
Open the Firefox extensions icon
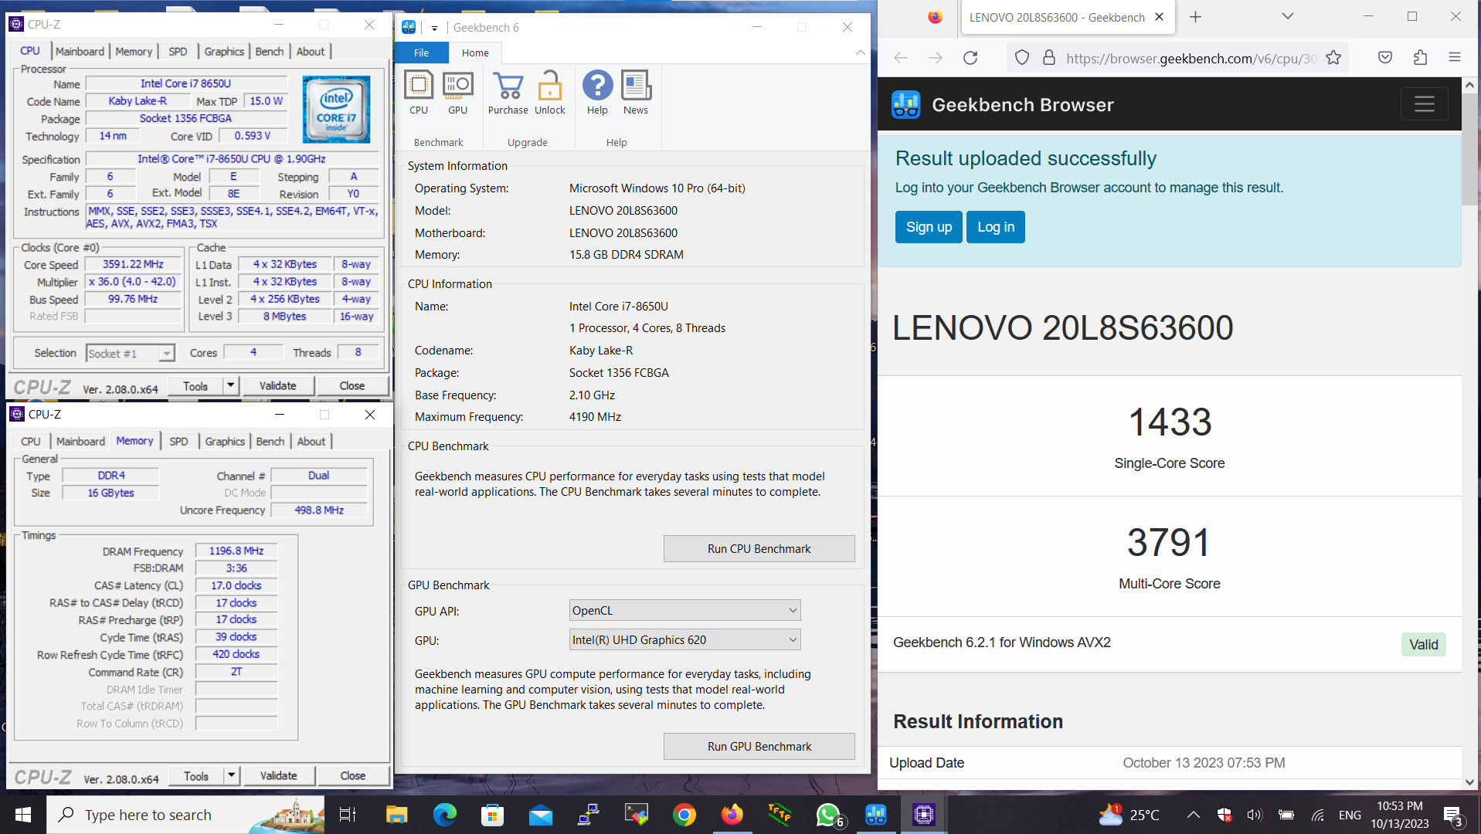tap(1420, 58)
